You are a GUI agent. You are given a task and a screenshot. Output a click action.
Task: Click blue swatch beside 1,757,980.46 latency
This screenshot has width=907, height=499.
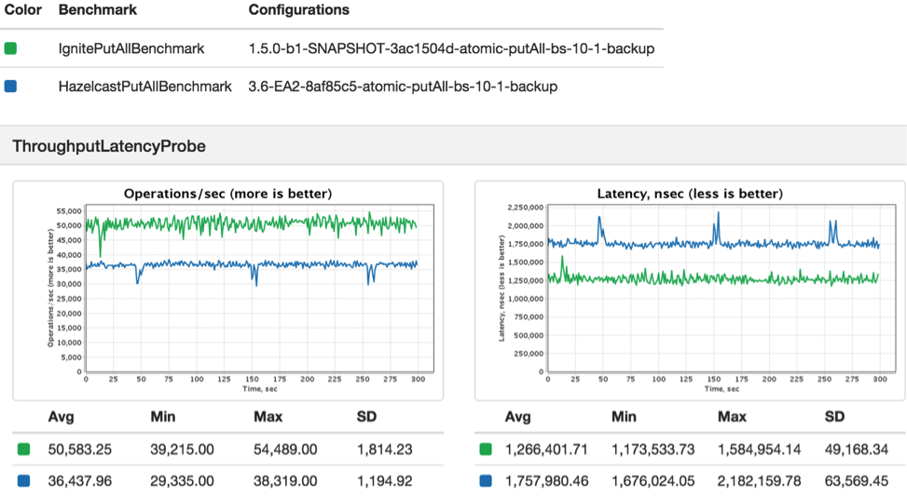(x=486, y=480)
